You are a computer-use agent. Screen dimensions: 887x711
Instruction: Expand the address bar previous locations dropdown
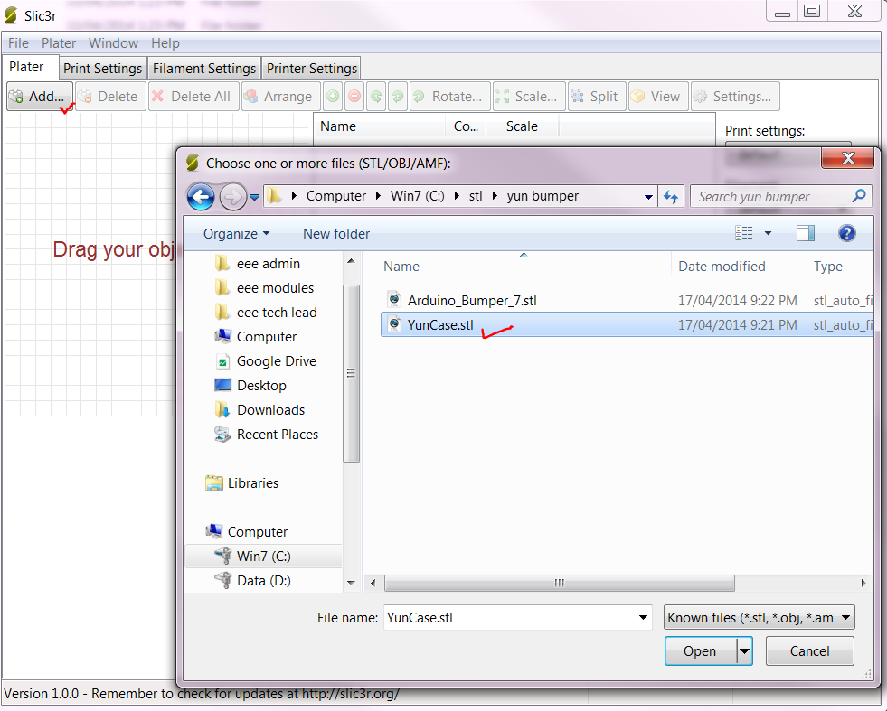coord(648,197)
